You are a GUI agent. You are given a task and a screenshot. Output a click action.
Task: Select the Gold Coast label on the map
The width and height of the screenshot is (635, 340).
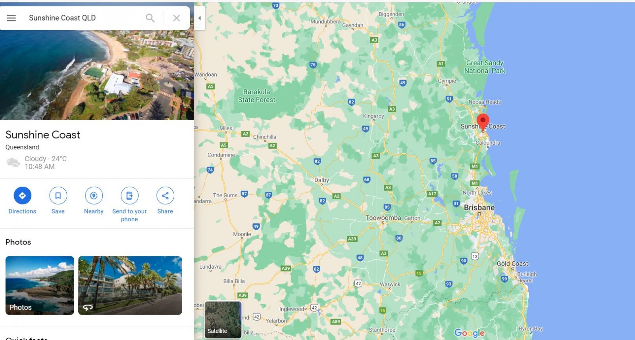512,264
